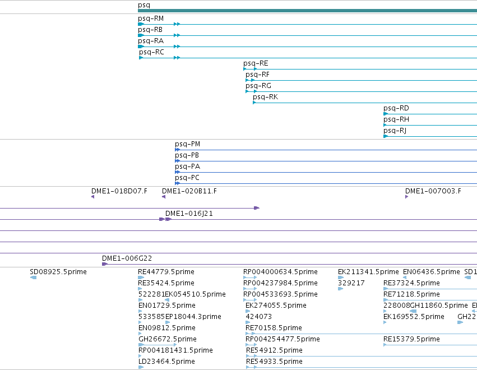The height and width of the screenshot is (370, 477).
Task: Click the EN06436.5prime EST label
Action: coord(432,272)
